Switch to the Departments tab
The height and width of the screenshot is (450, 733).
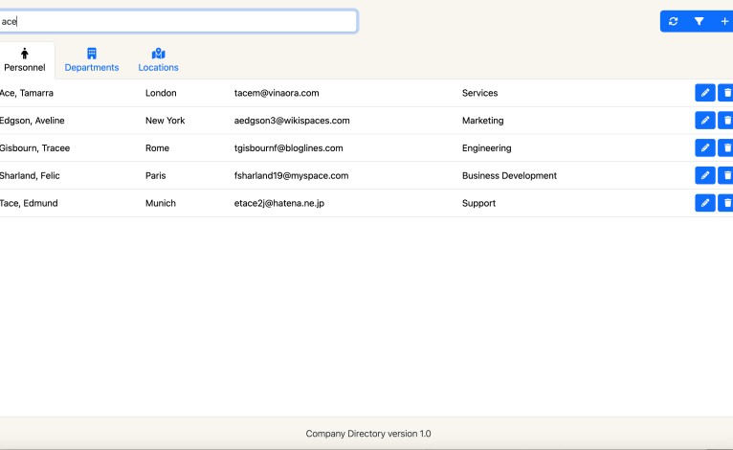[x=92, y=59]
